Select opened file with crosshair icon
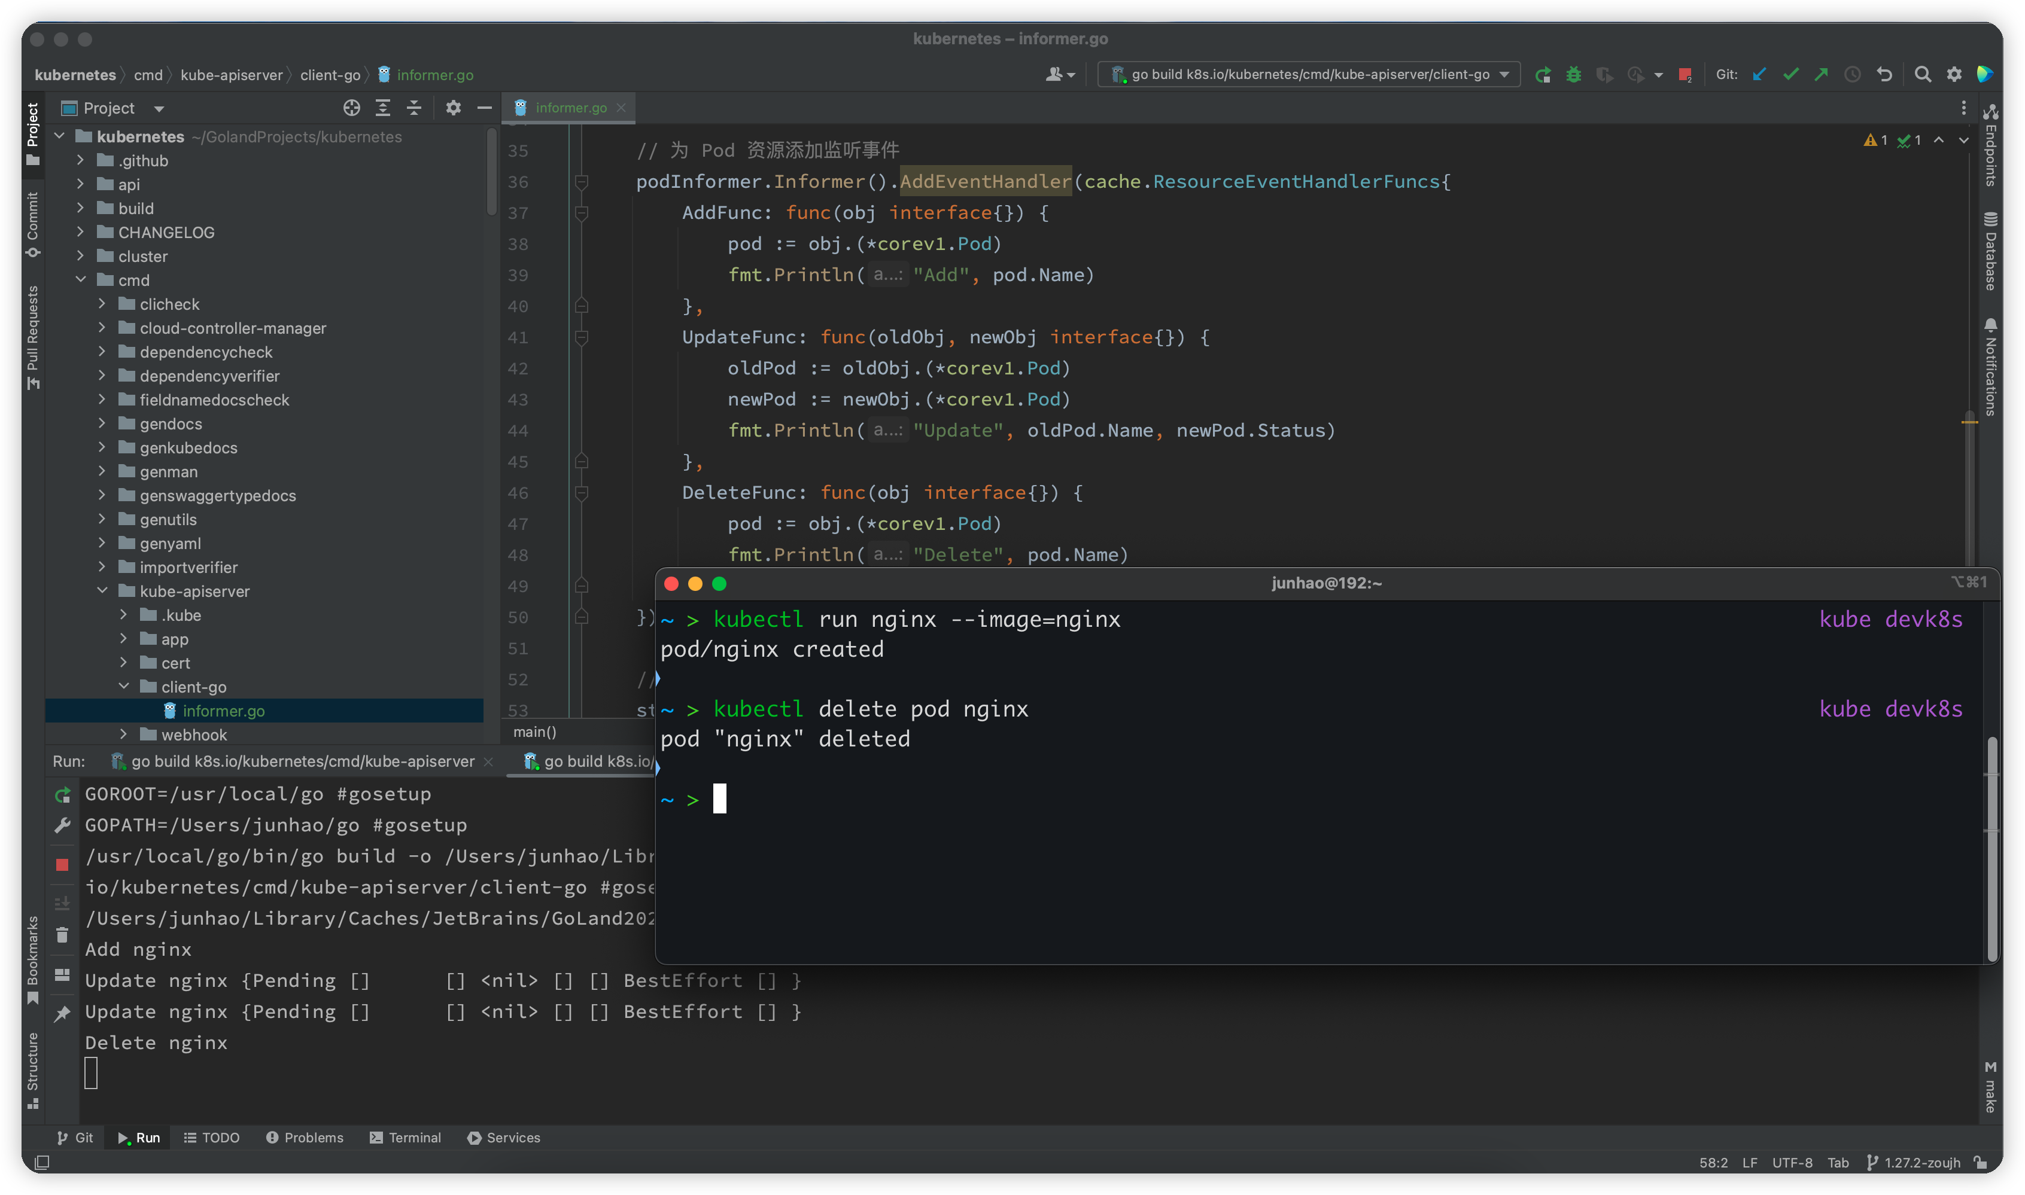This screenshot has width=2025, height=1195. point(352,108)
